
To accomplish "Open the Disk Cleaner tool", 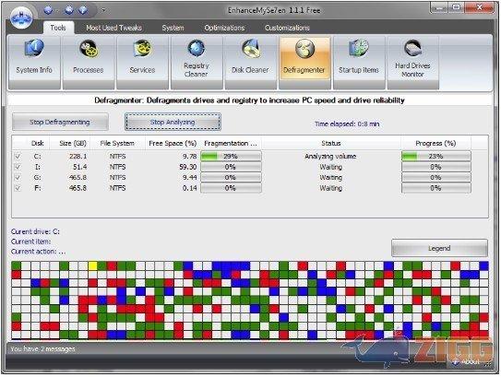I will click(251, 63).
